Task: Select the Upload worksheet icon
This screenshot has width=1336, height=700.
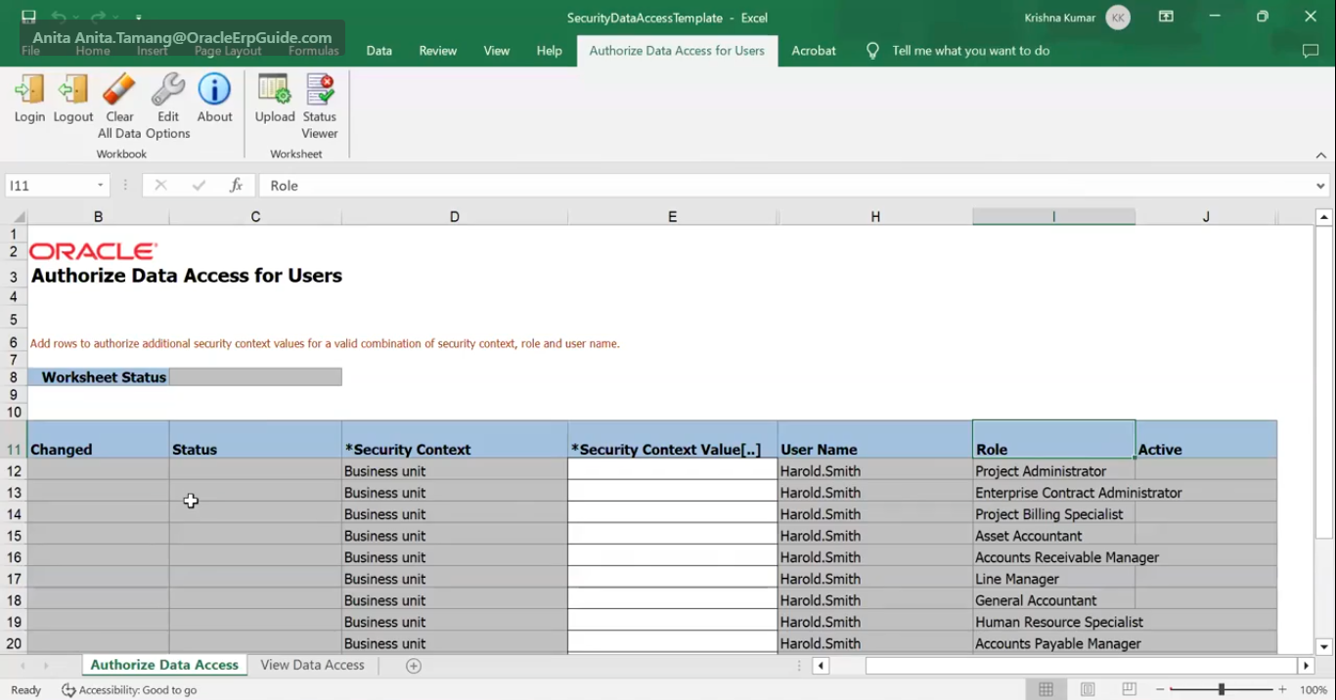Action: tap(274, 98)
